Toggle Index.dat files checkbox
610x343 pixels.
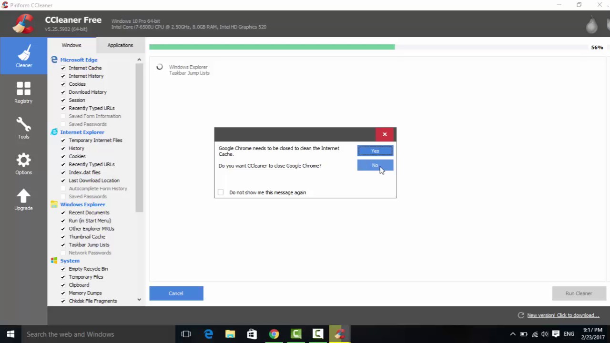click(x=63, y=172)
